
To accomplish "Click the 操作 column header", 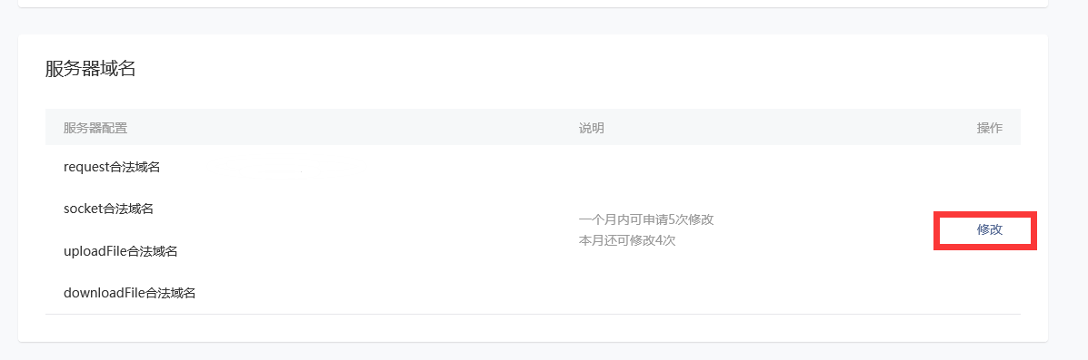I will pyautogui.click(x=990, y=128).
